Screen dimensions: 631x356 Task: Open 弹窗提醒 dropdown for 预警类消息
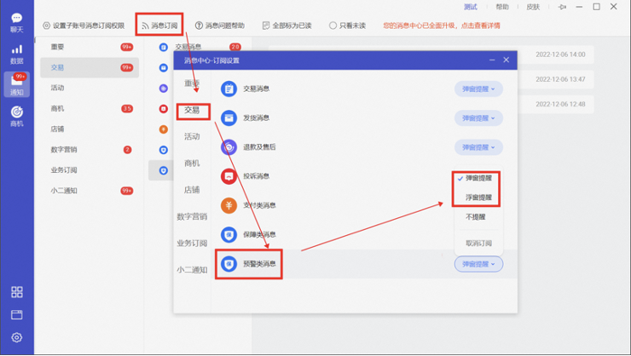pos(478,264)
